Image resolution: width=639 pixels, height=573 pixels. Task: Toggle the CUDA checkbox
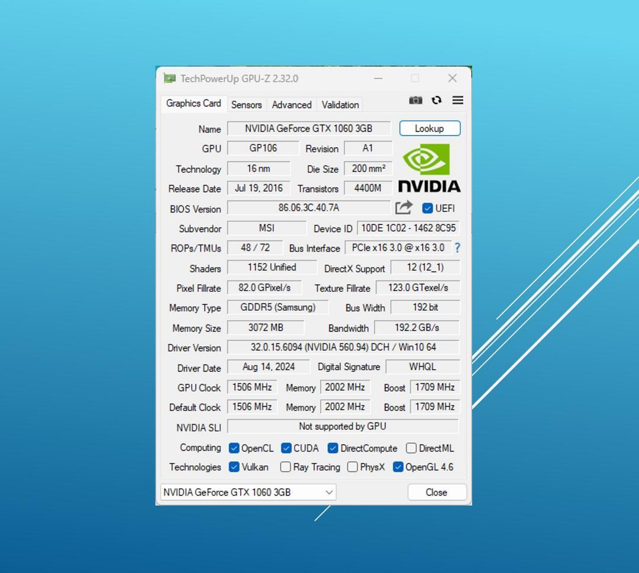pos(286,448)
